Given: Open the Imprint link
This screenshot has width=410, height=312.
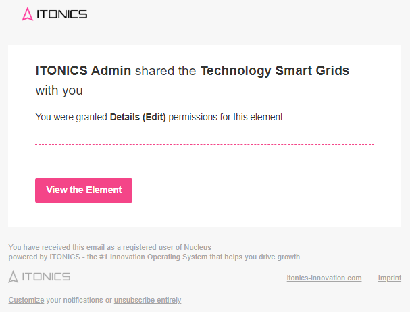Looking at the screenshot, I should [390, 278].
